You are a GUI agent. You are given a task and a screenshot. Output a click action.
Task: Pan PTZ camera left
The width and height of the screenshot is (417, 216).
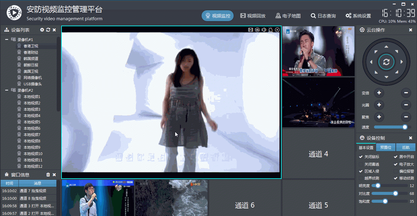(371, 62)
